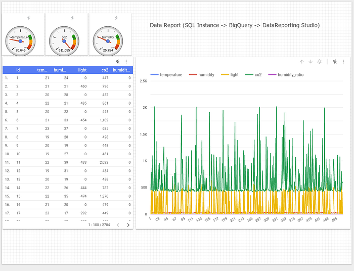Go to the next table page

coord(128,225)
